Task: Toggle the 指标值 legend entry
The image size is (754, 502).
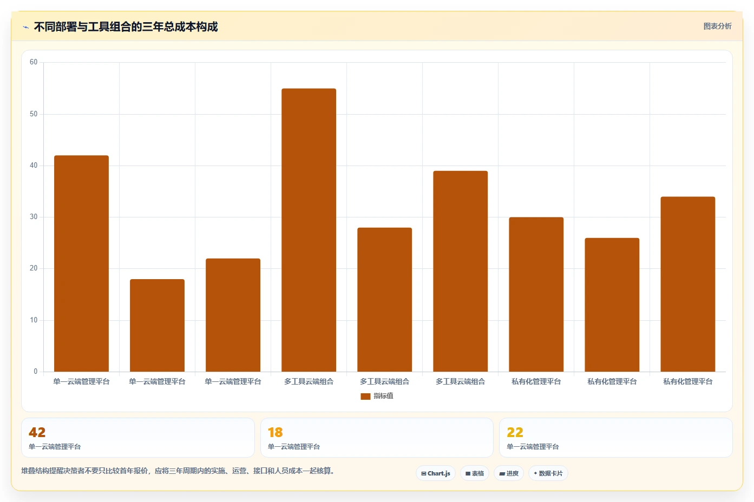Action: point(377,396)
